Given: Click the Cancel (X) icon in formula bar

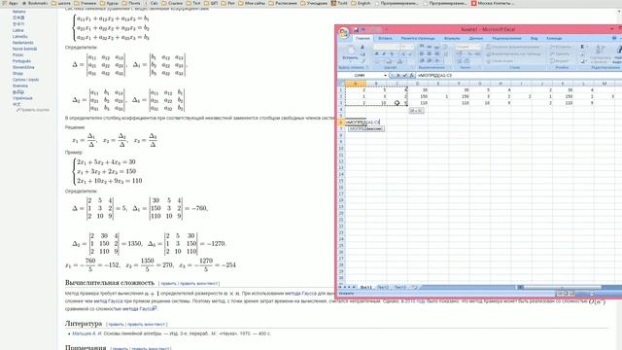Looking at the screenshot, I should point(398,76).
